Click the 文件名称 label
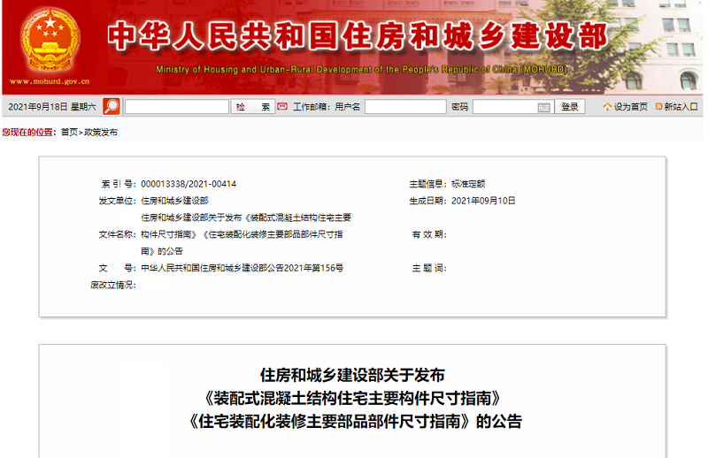708x458 pixels. [x=118, y=234]
